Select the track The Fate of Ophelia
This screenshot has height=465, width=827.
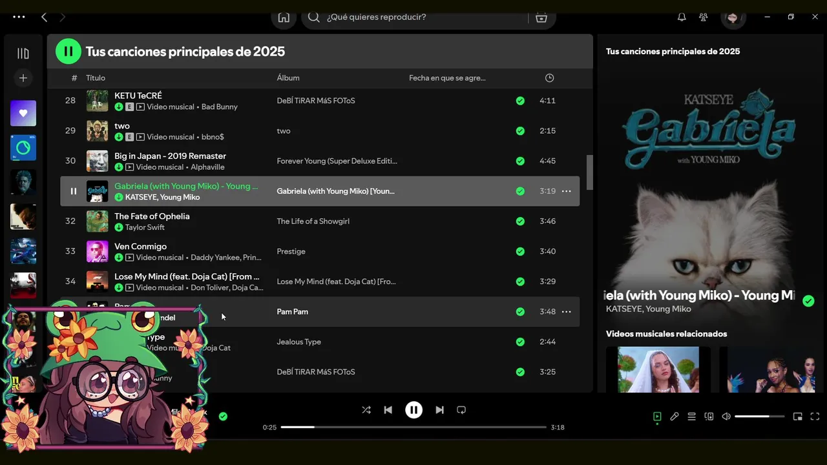pos(152,216)
